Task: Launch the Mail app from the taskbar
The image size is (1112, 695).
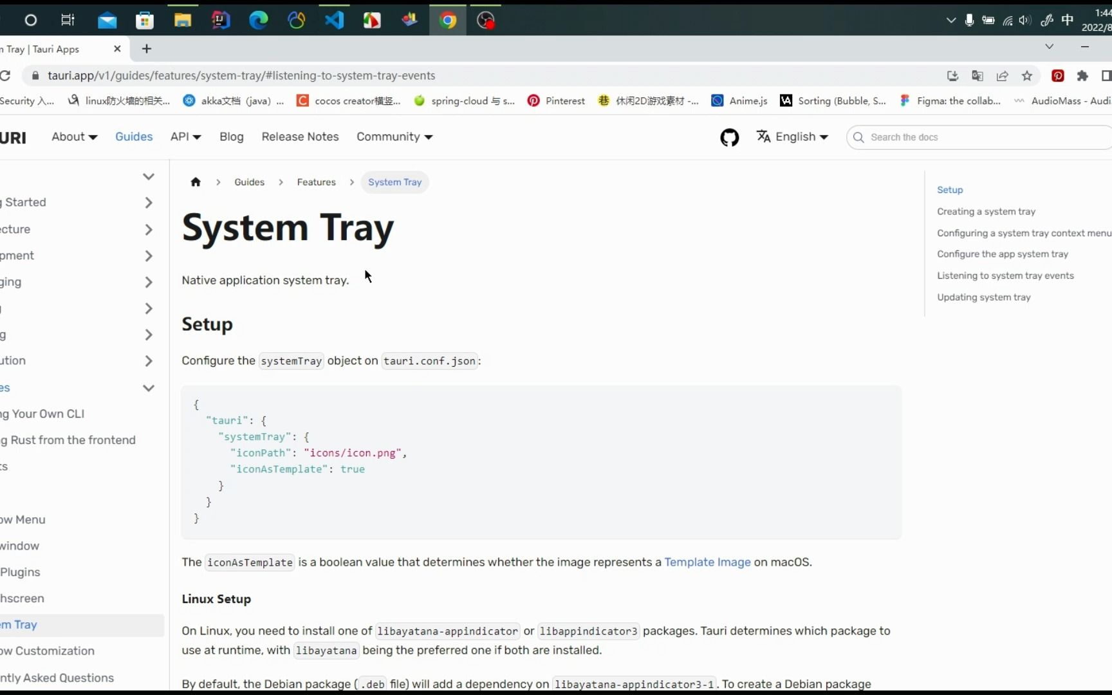Action: (107, 21)
